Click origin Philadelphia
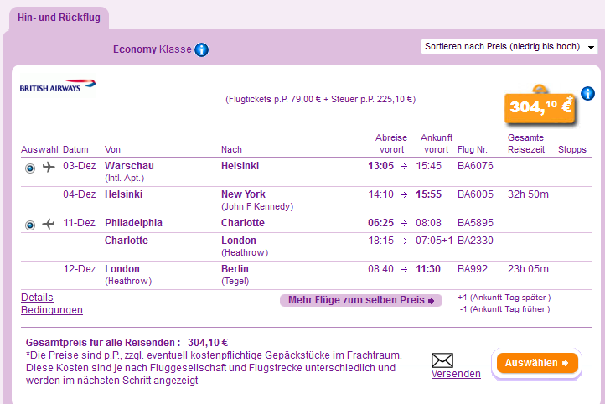 coord(133,223)
